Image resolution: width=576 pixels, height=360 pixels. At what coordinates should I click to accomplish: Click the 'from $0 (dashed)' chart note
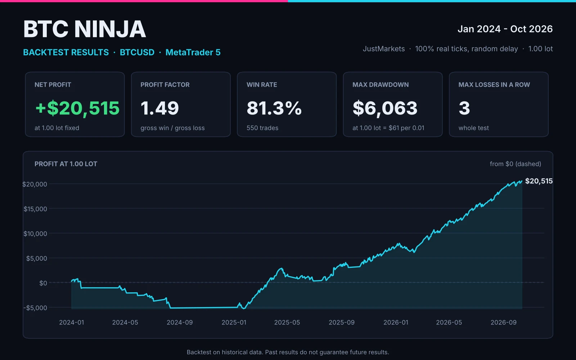tap(516, 164)
